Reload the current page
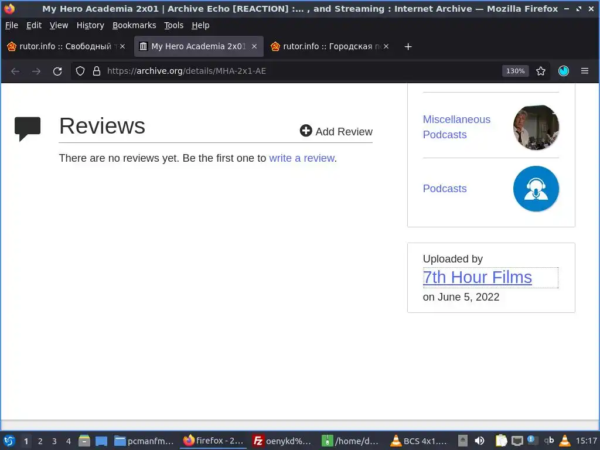600x450 pixels. pos(57,71)
